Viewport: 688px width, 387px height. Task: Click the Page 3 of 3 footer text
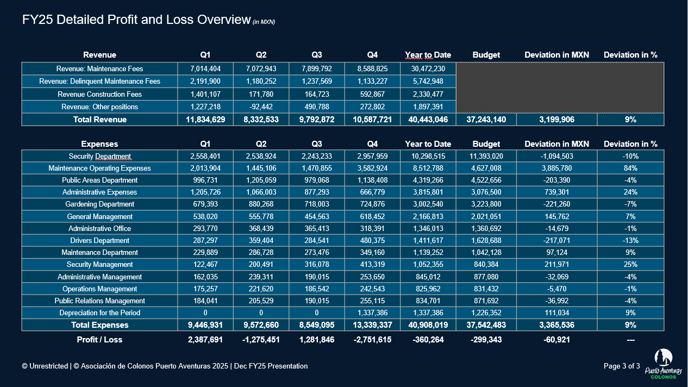pos(622,366)
